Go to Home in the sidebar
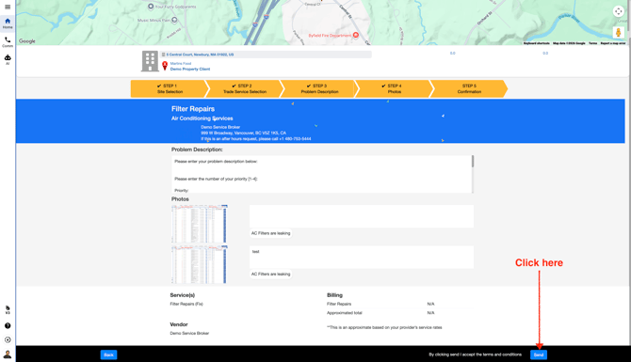The image size is (631, 362). tap(8, 23)
